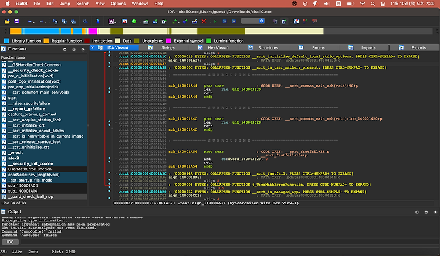Click the Open file folder icon
Image resolution: width=440 pixels, height=256 pixels.
tap(7, 21)
